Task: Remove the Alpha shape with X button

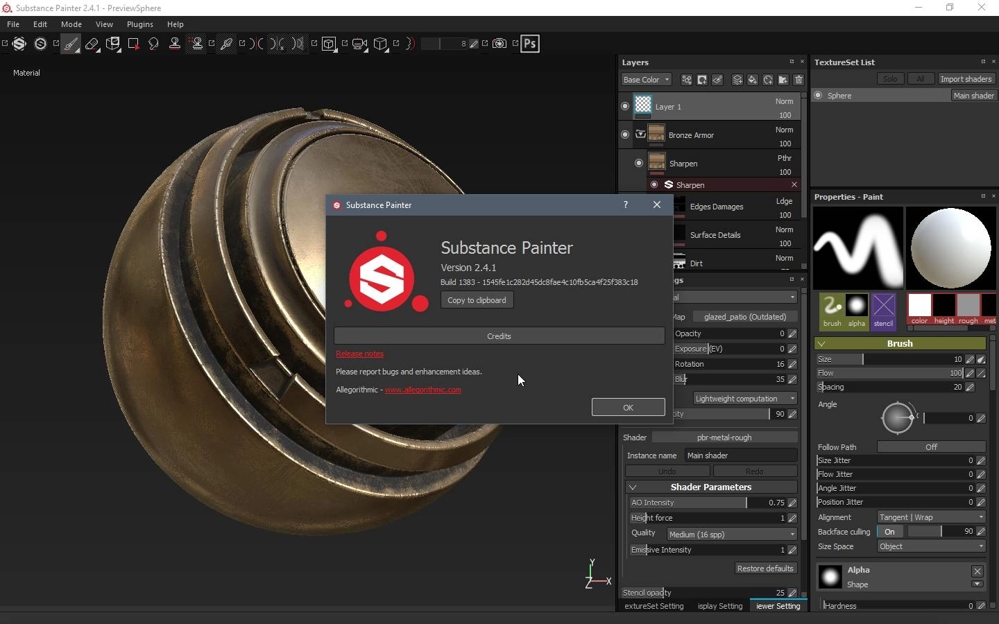Action: pos(977,571)
